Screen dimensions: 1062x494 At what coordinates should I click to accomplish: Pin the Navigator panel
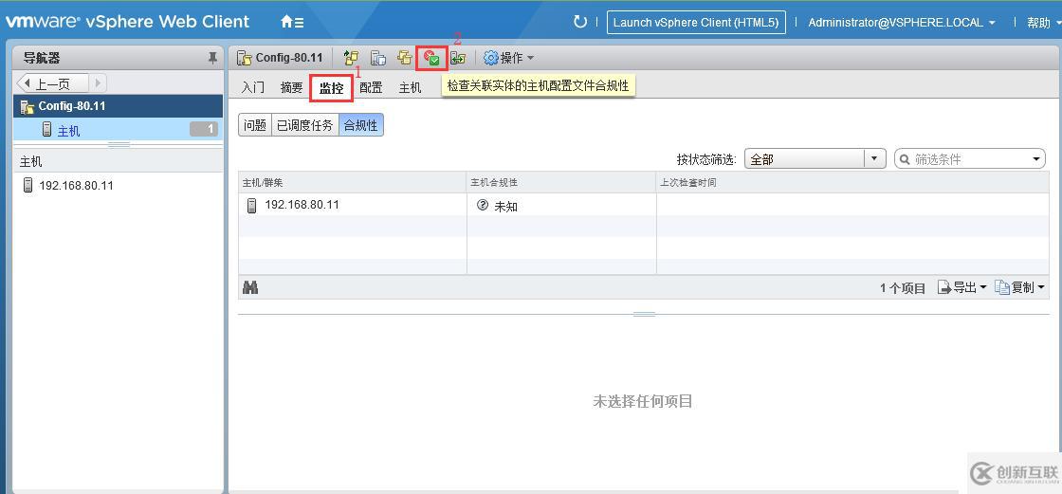212,58
